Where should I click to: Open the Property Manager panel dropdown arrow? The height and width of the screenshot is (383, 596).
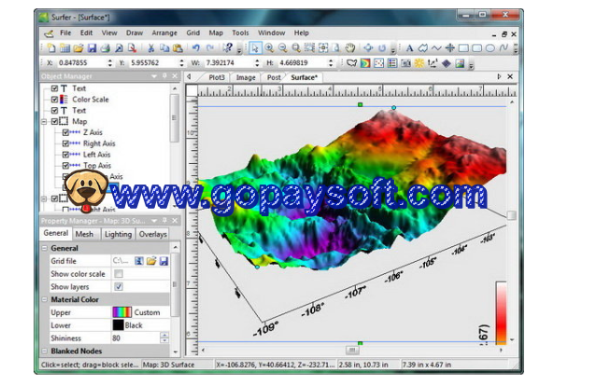(x=154, y=221)
